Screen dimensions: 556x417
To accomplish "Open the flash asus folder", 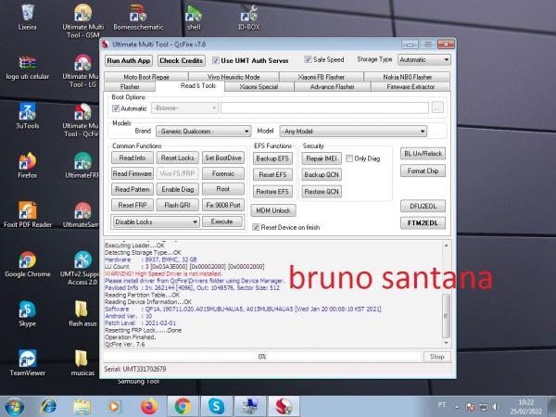I will tap(82, 313).
